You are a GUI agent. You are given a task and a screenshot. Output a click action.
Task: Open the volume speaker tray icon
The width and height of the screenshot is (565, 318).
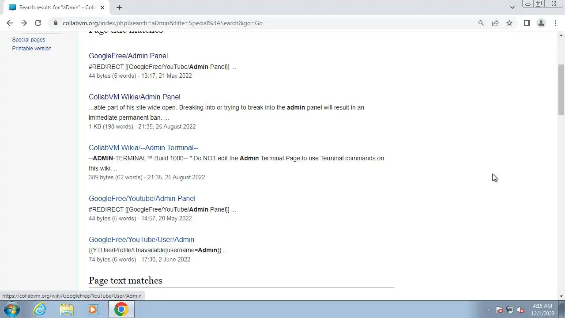point(521,310)
